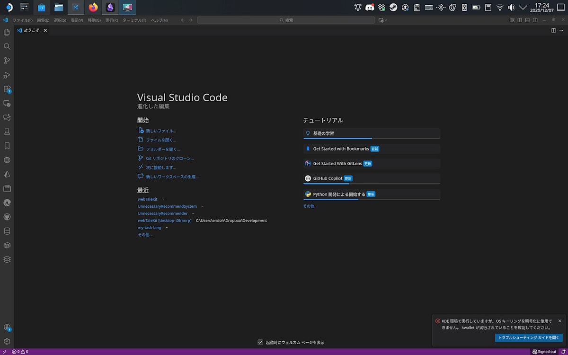Click Git リポジトリのクローン... link
The height and width of the screenshot is (355, 568).
(x=170, y=159)
